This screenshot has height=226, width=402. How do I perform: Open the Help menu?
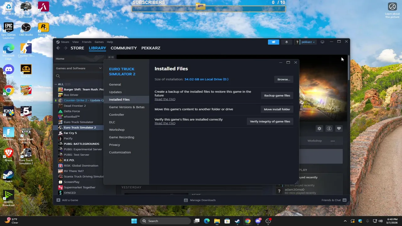click(x=110, y=42)
